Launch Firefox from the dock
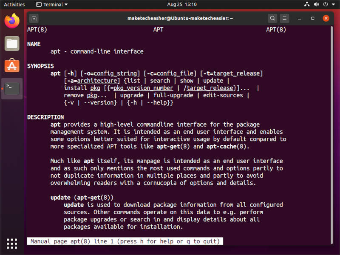 click(11, 20)
